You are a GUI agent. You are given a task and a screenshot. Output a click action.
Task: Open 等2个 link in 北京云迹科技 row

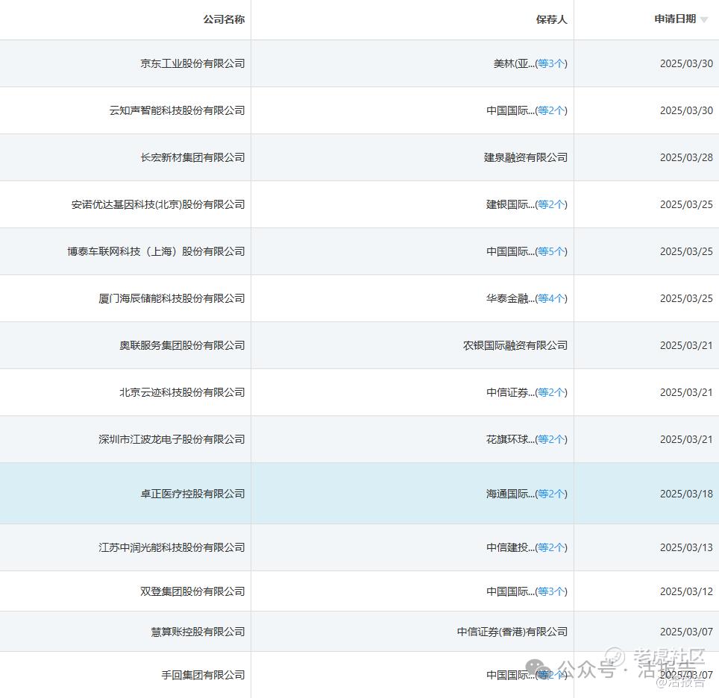551,392
